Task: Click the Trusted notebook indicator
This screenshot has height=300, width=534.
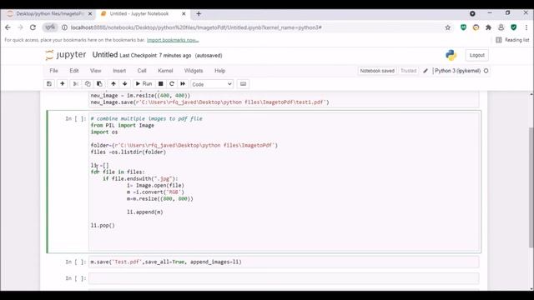Action: (408, 71)
